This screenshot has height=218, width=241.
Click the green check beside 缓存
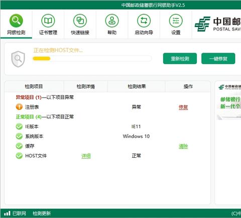tap(19, 146)
